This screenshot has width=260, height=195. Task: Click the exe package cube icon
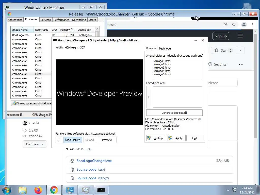click(72, 161)
